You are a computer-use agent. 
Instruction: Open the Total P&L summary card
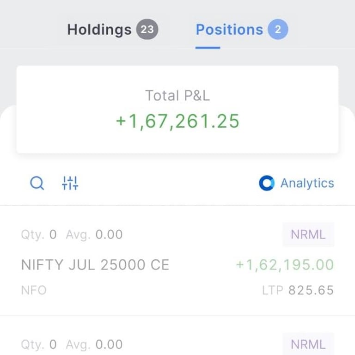[x=177, y=110]
